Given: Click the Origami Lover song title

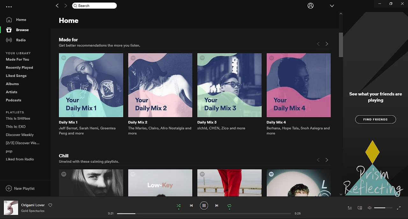Looking at the screenshot, I should point(33,205).
